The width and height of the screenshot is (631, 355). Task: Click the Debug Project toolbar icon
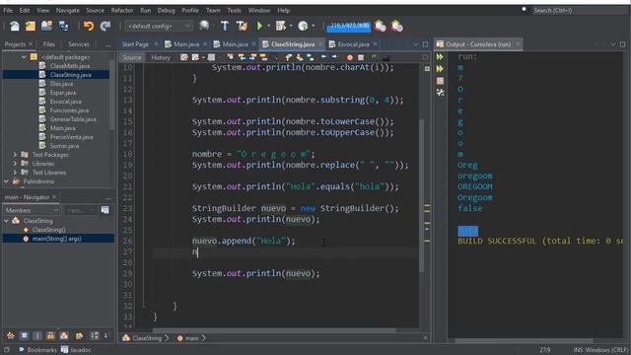click(x=280, y=27)
